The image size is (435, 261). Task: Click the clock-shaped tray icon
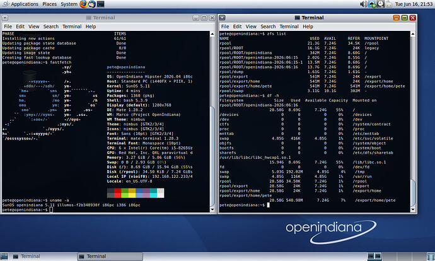point(381,4)
